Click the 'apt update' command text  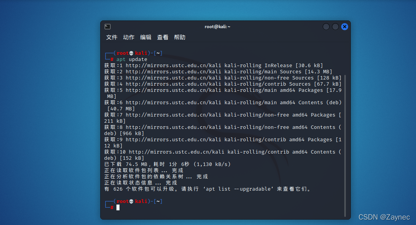coord(131,59)
